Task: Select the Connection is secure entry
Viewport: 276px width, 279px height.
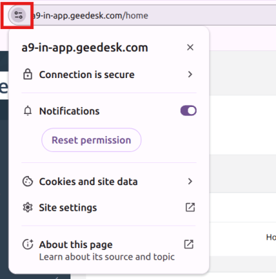Action: [109, 75]
